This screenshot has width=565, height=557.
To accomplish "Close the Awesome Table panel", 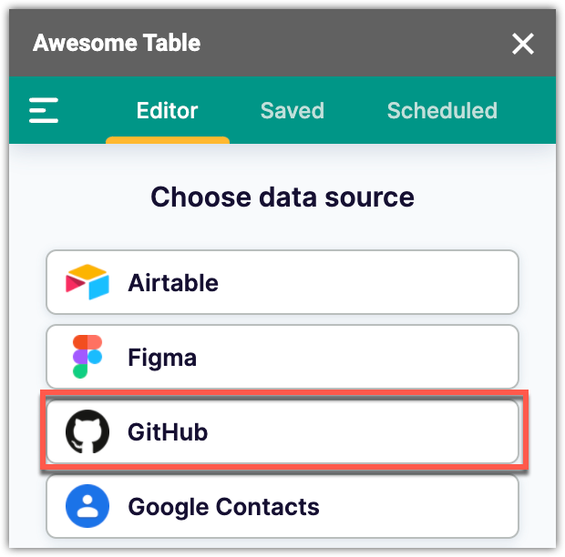I will [522, 44].
